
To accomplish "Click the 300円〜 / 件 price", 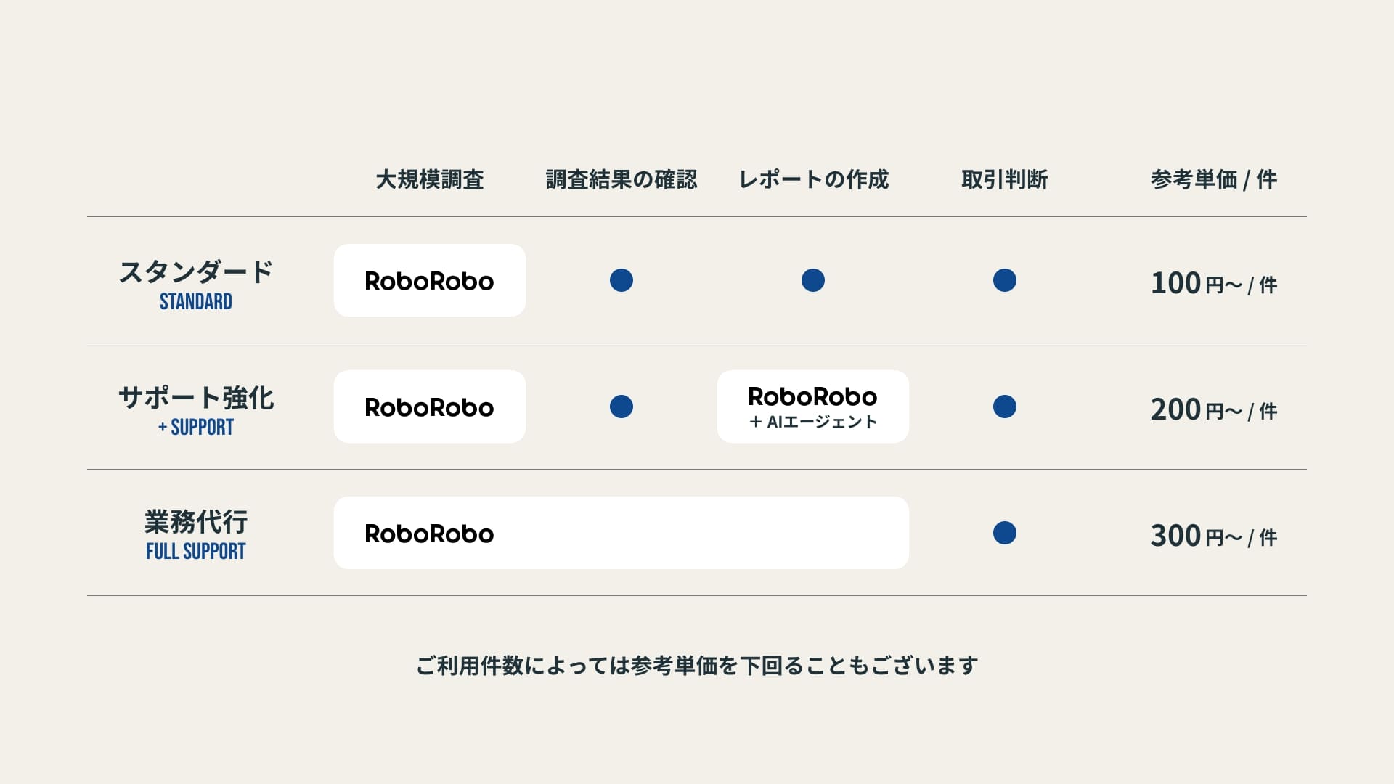I will [x=1213, y=536].
